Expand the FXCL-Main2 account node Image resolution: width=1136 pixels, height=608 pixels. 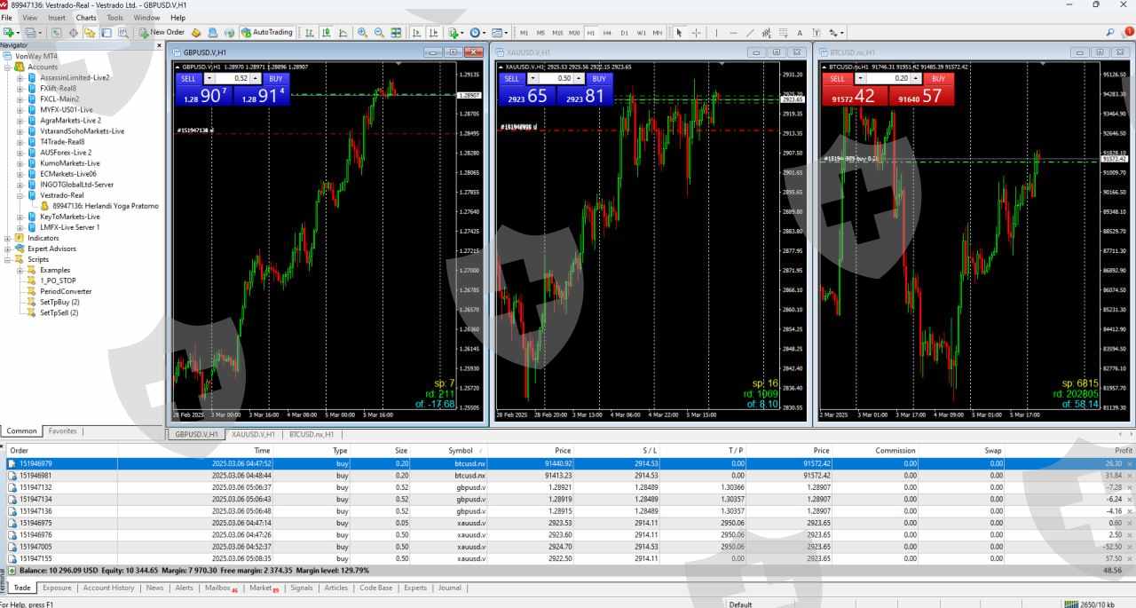click(20, 99)
